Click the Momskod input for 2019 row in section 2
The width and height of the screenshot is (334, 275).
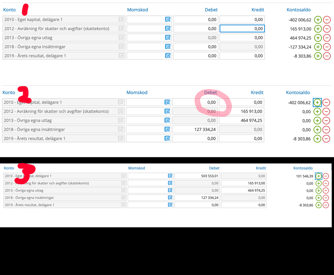coord(145,139)
